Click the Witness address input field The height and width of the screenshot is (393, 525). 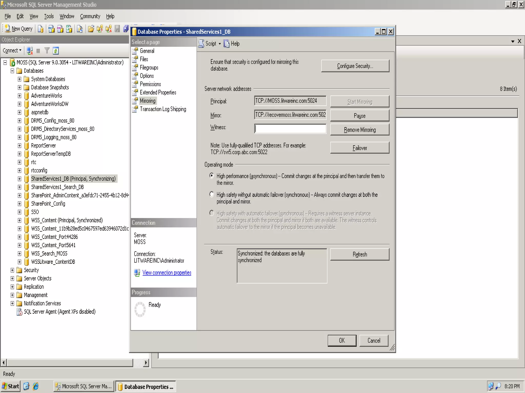290,129
